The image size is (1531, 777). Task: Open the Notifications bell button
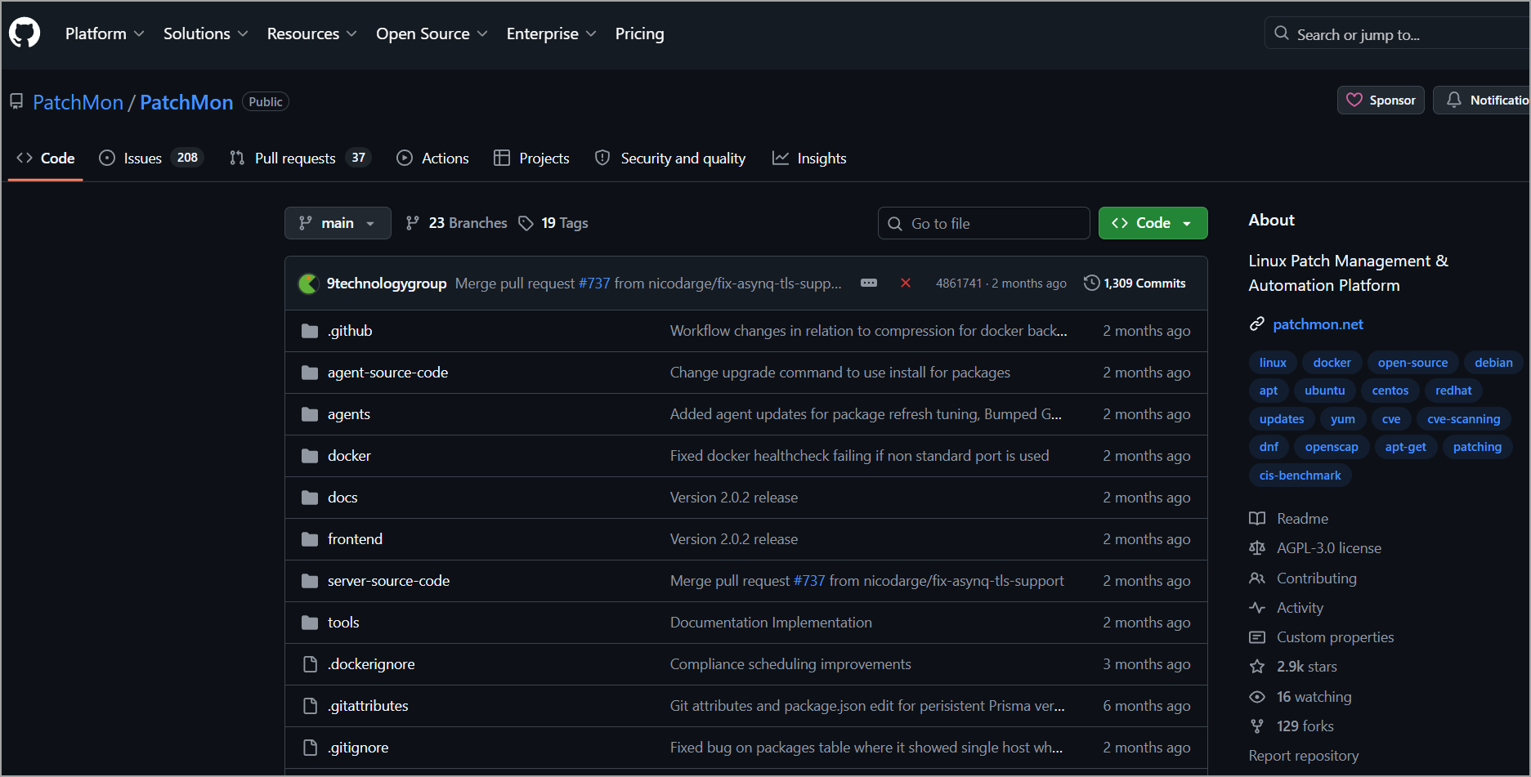pyautogui.click(x=1481, y=100)
